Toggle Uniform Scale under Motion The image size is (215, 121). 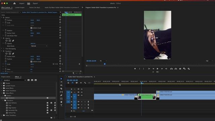tap(31, 28)
